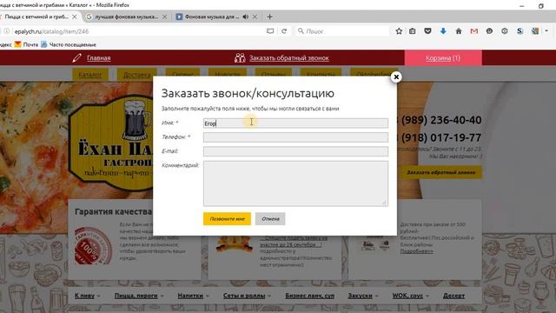
Task: Click the chat smiley toolbar icon
Action: pos(489,31)
